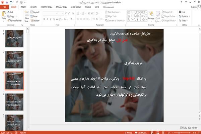201x134 pixels.
Task: Select slide 4 thumbnail
Action: pyautogui.click(x=14, y=102)
